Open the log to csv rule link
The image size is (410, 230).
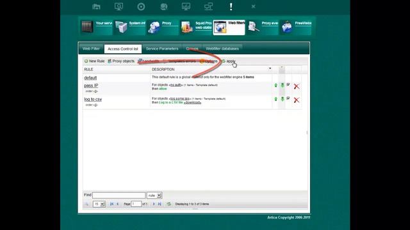[x=93, y=99]
